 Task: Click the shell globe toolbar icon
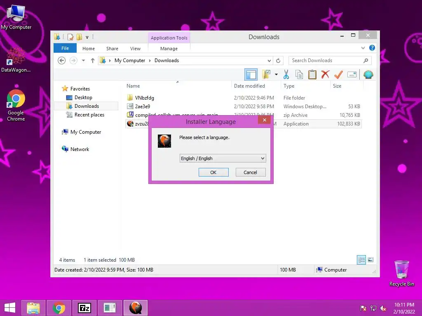pos(368,74)
